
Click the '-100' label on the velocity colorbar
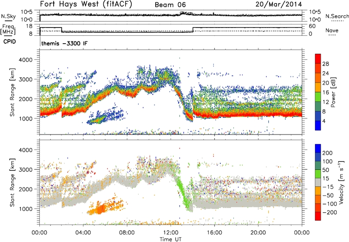pos(329,204)
